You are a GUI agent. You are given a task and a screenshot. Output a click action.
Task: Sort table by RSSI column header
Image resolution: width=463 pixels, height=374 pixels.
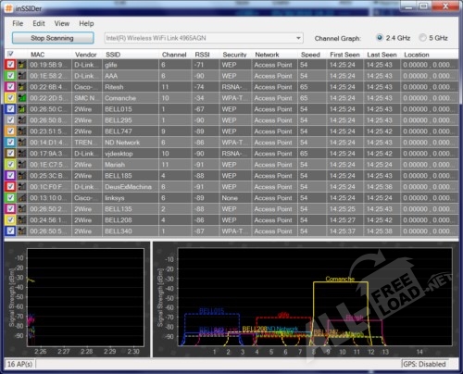(x=202, y=55)
